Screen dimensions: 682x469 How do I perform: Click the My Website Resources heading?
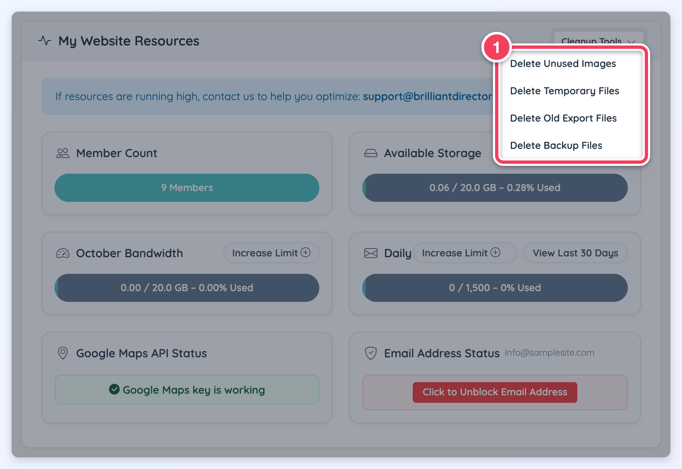[x=129, y=41]
